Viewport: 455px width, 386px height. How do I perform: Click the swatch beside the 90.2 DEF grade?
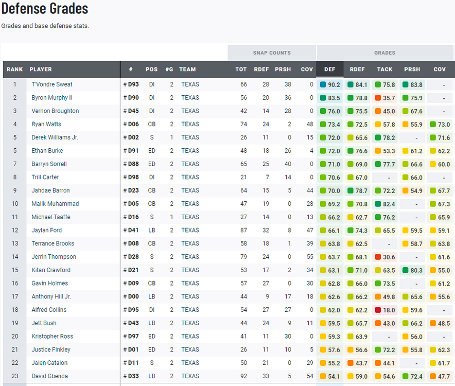323,85
